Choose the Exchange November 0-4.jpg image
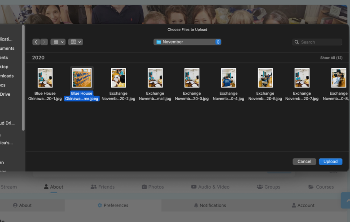This screenshot has width=350, height=222. pos(228,78)
